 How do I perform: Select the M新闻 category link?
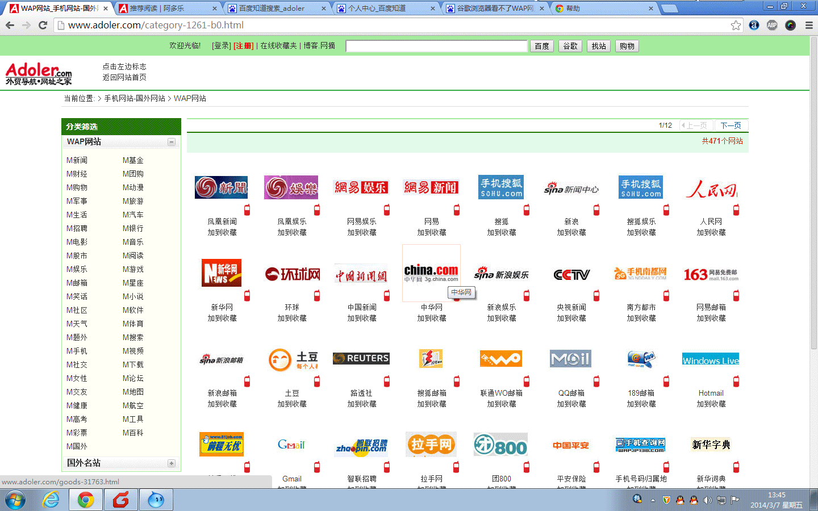pyautogui.click(x=77, y=160)
